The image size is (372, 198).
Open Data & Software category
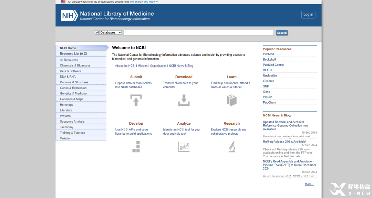tap(81, 71)
